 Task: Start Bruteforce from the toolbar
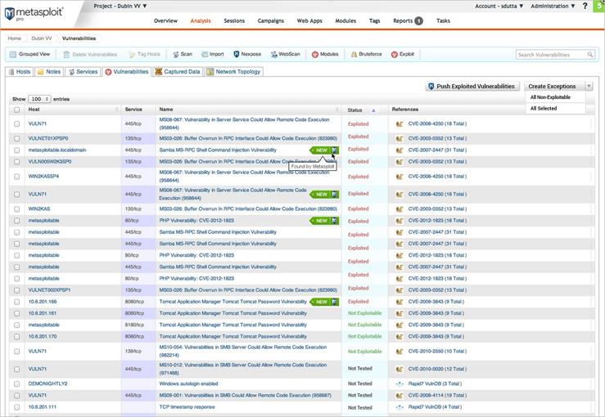pos(365,54)
